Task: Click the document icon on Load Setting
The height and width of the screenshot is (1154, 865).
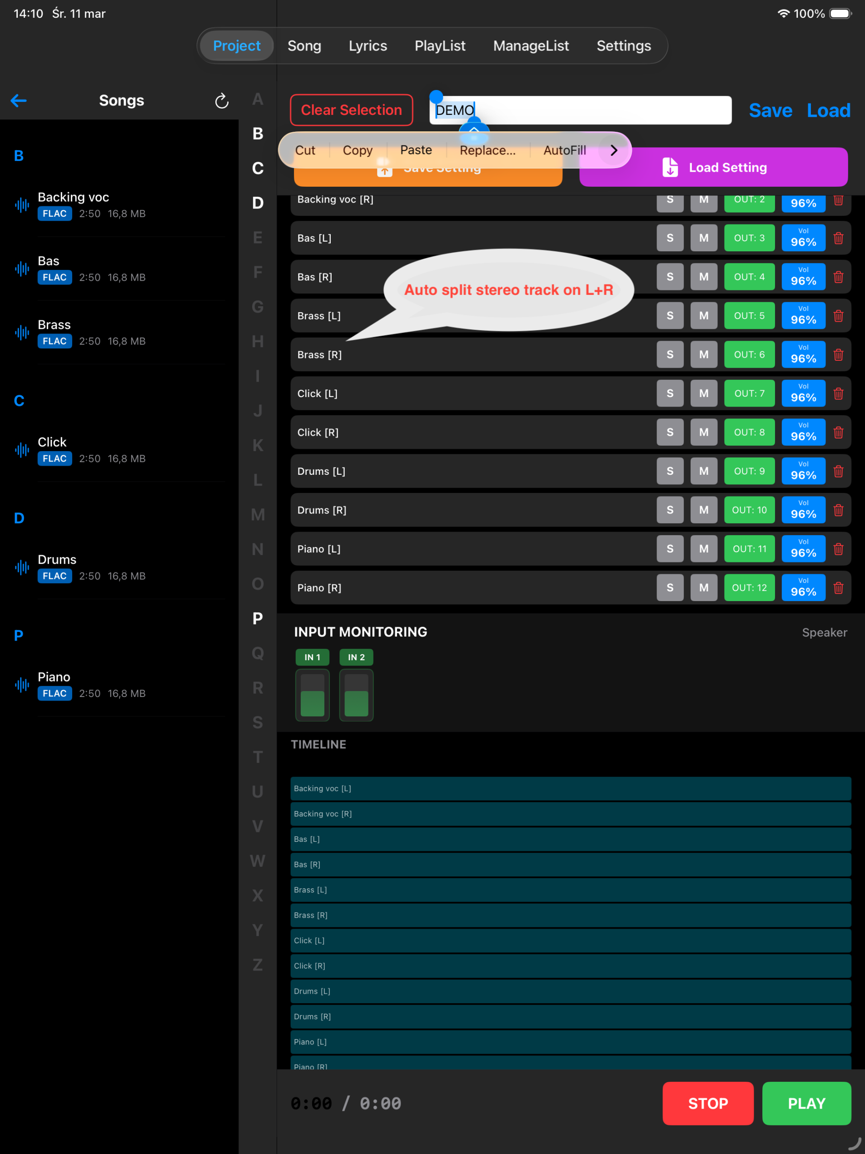Action: tap(671, 167)
